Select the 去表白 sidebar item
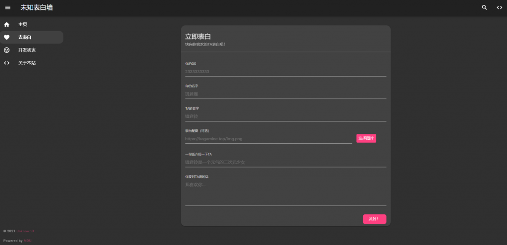This screenshot has height=245, width=507. click(x=25, y=37)
